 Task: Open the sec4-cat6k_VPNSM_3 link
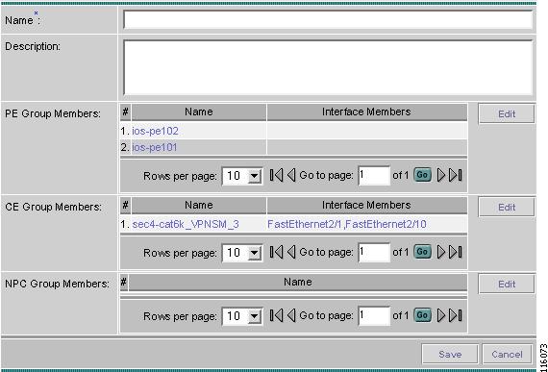[186, 224]
